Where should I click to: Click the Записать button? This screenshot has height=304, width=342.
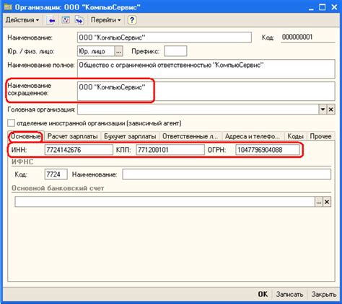coord(289,294)
